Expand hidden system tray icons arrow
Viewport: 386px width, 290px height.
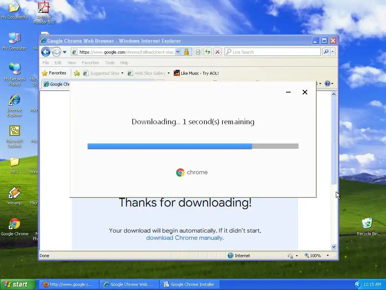click(358, 285)
